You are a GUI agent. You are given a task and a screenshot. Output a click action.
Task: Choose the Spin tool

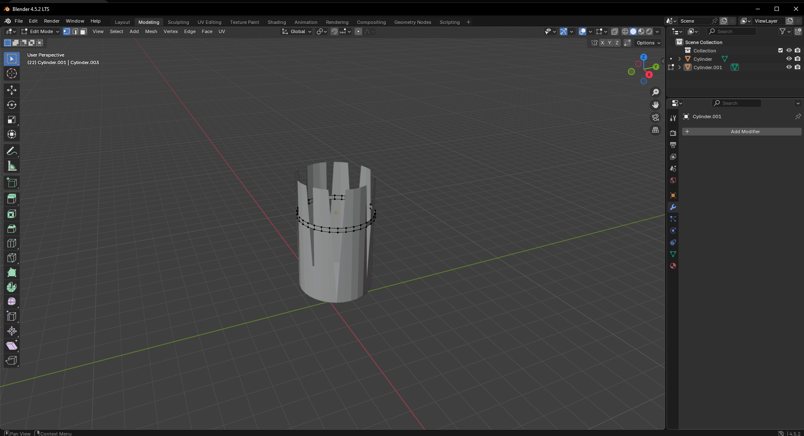pos(12,287)
